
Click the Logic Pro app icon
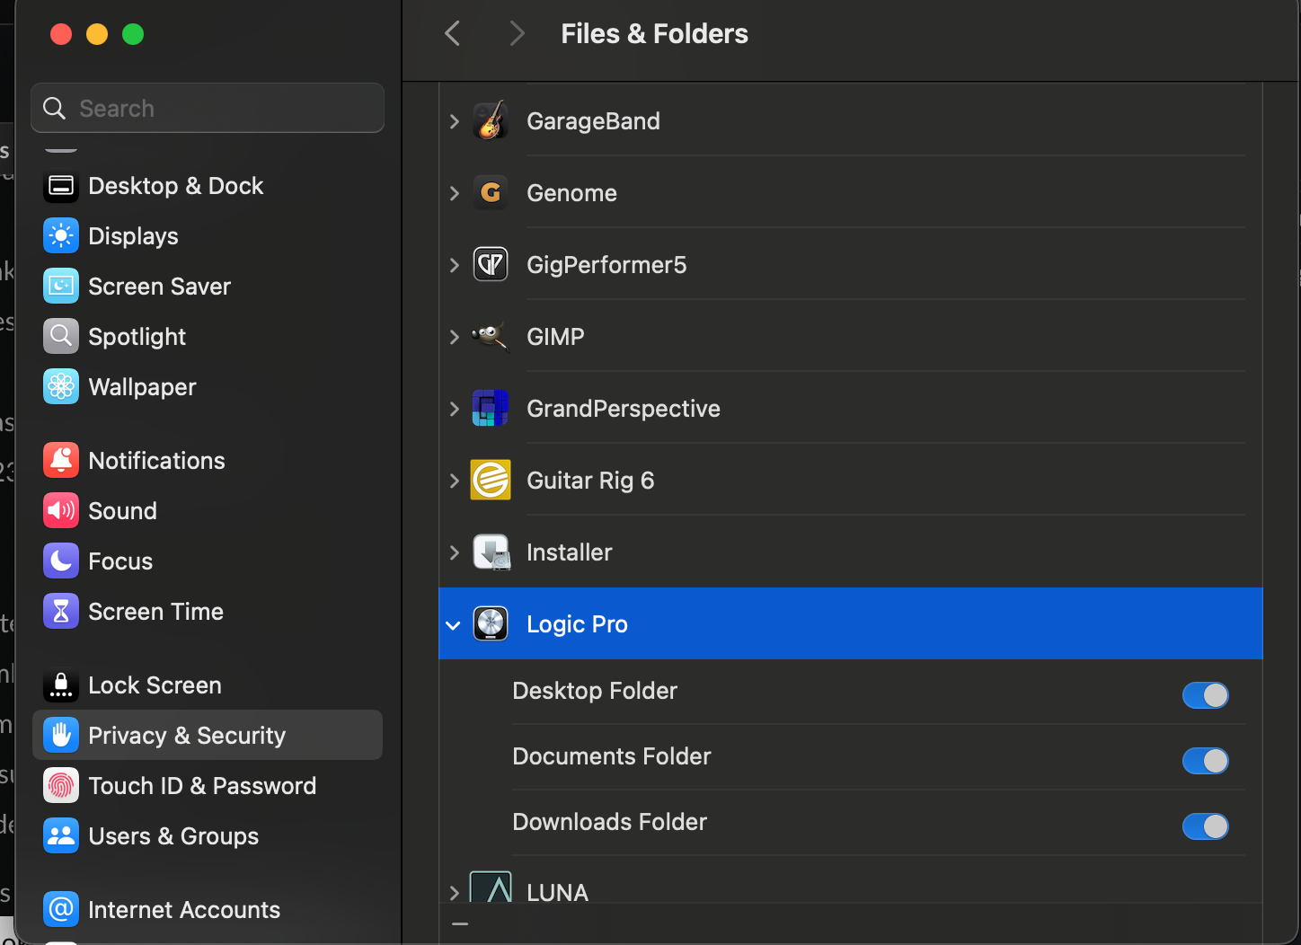(491, 624)
